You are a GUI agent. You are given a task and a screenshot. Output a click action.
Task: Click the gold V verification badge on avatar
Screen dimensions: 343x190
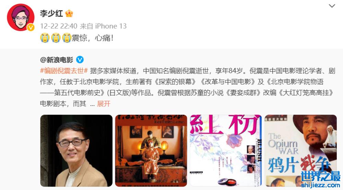click(x=31, y=27)
